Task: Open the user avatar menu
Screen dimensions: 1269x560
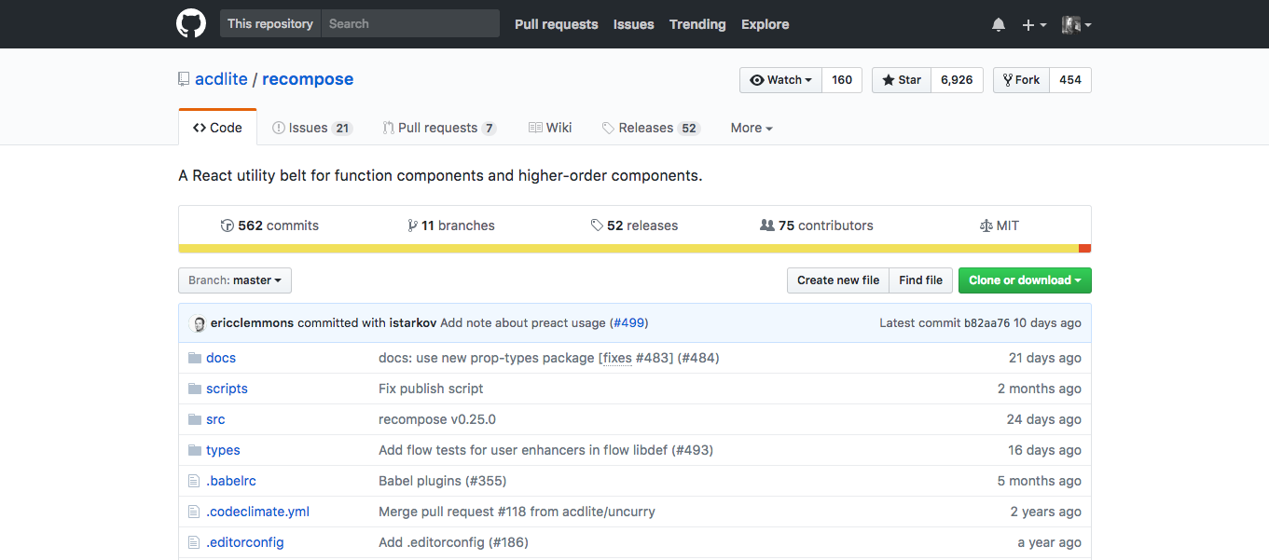Action: pos(1077,25)
